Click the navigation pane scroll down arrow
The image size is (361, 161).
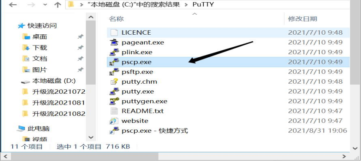click(91, 138)
